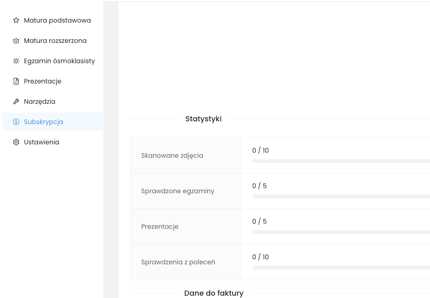Click the file icon beside Prezentacje
Viewport: 430px width, 298px height.
tap(16, 81)
